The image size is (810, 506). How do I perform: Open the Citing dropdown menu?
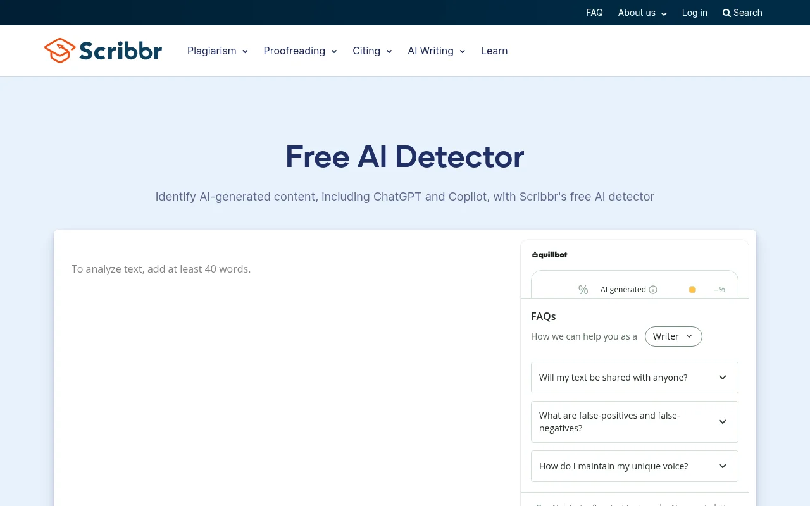click(372, 51)
